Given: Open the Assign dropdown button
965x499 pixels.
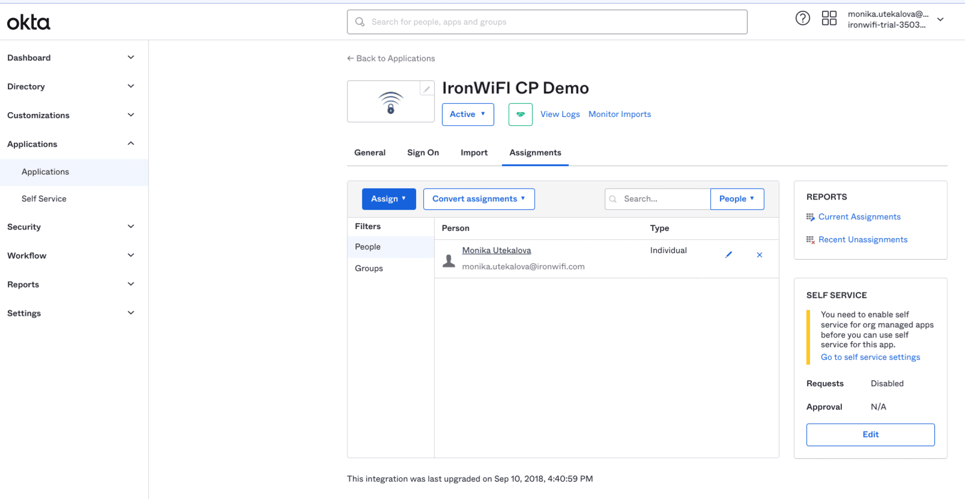Looking at the screenshot, I should tap(389, 199).
